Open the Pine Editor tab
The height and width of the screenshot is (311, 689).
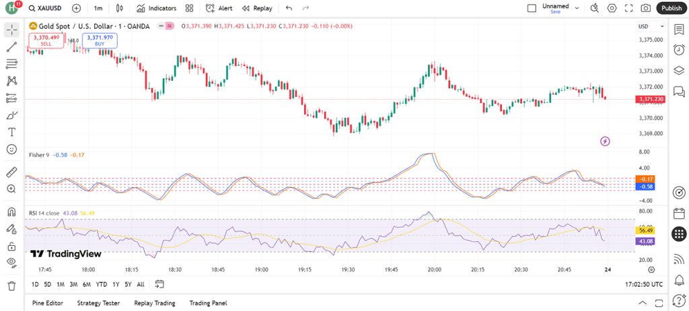[x=48, y=303]
